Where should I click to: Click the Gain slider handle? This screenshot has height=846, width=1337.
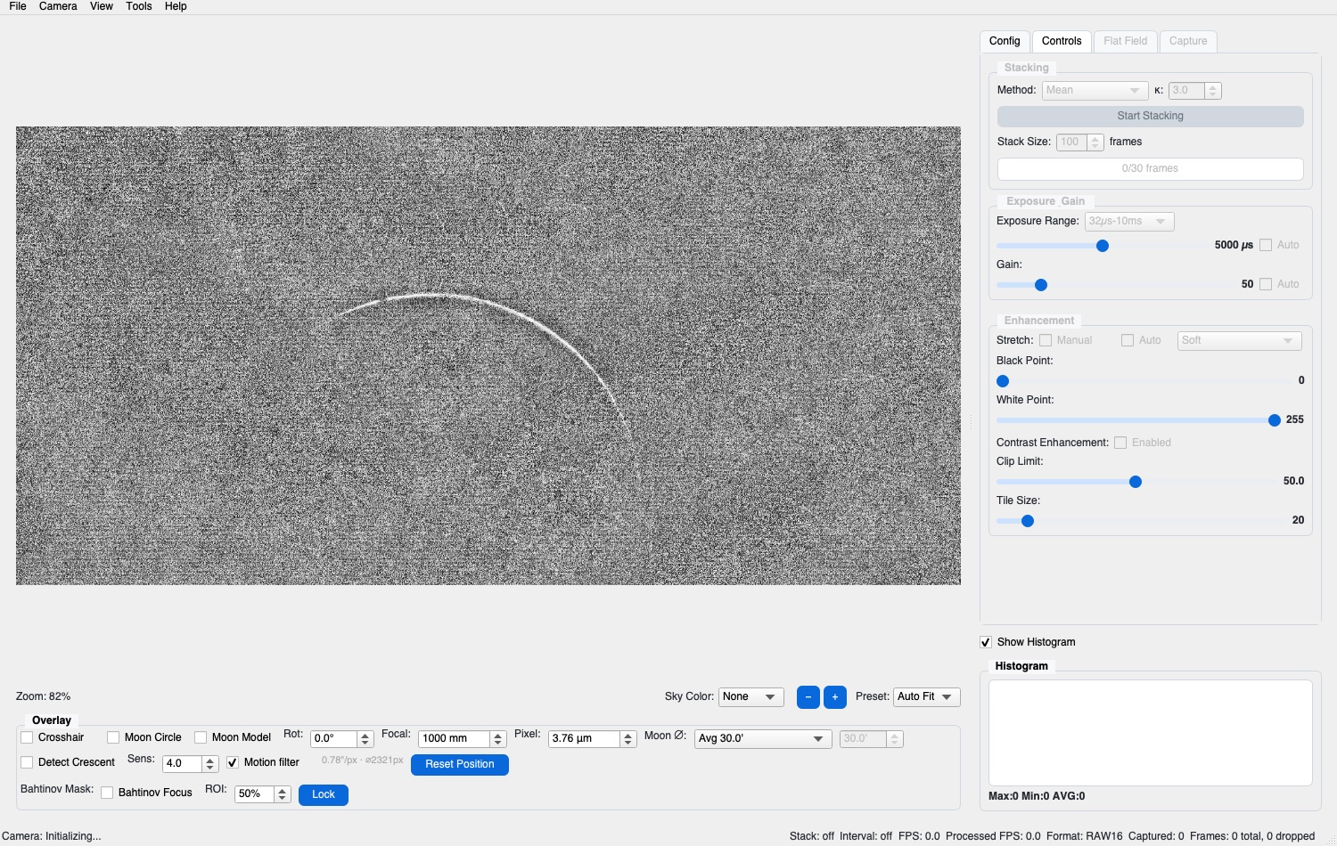tap(1041, 285)
